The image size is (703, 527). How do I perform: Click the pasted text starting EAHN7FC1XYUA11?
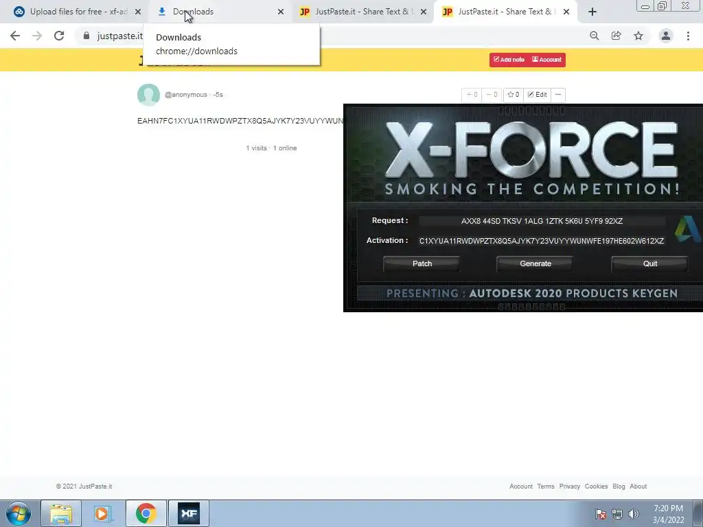(240, 121)
